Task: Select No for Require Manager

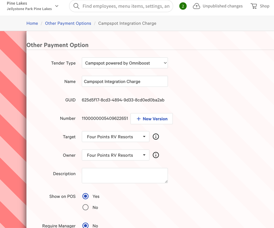Action: tap(86, 226)
